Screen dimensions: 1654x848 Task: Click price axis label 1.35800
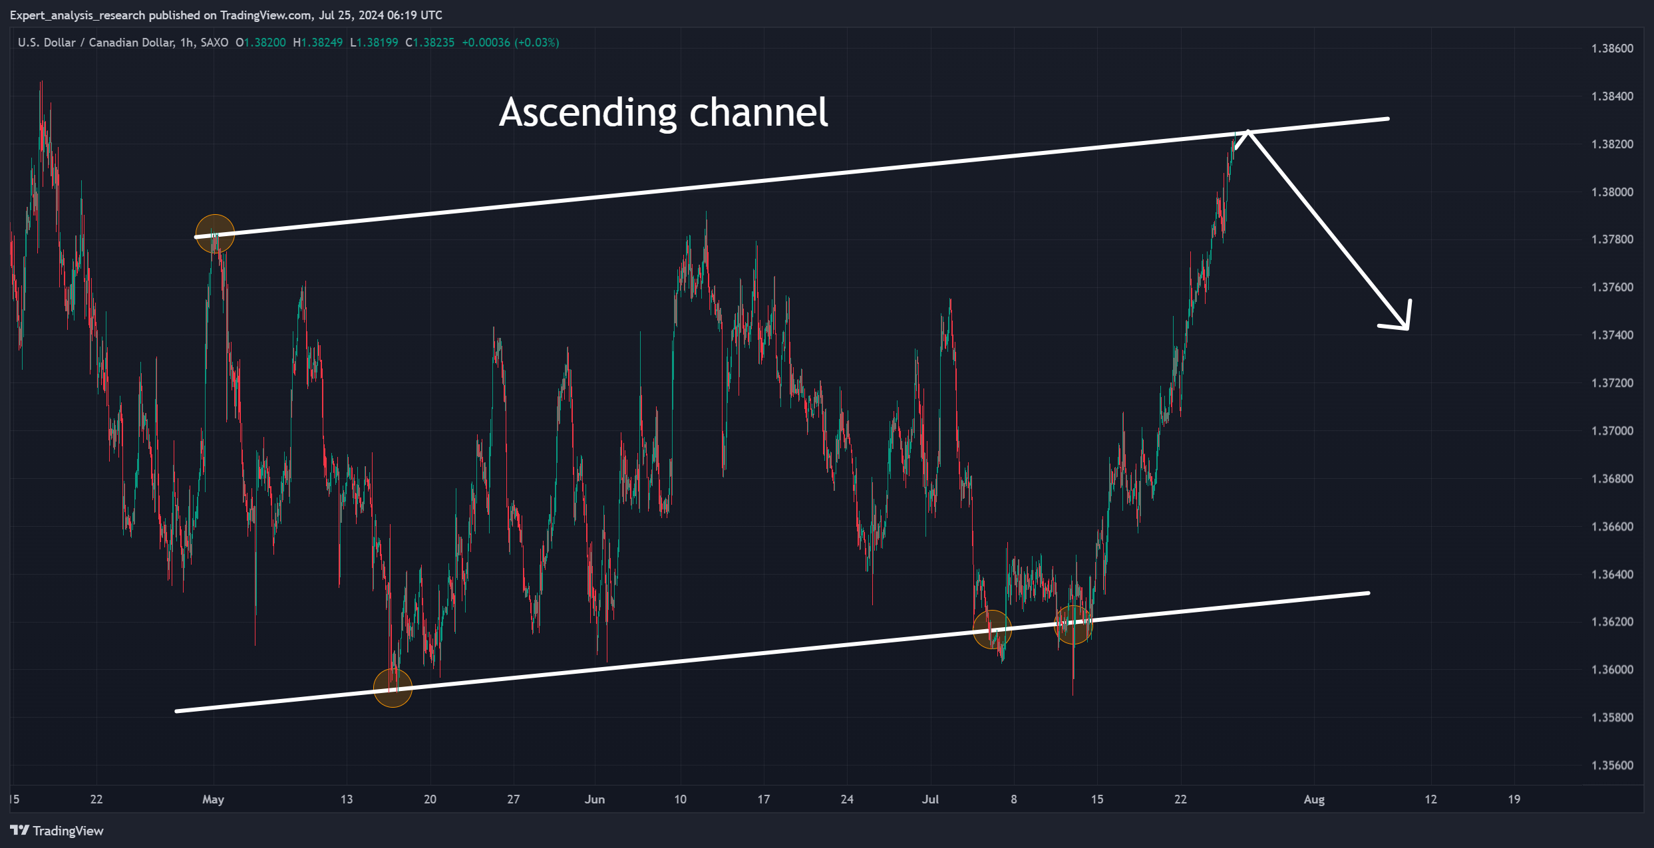(1612, 718)
